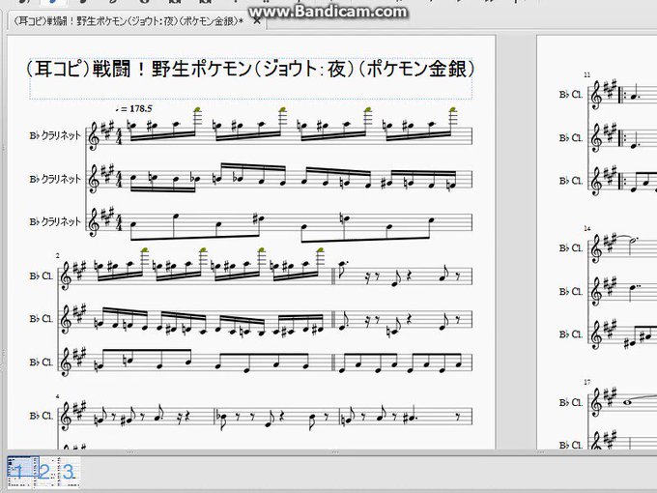Select the score title text 戦闘！野生ポケモン

(x=250, y=69)
